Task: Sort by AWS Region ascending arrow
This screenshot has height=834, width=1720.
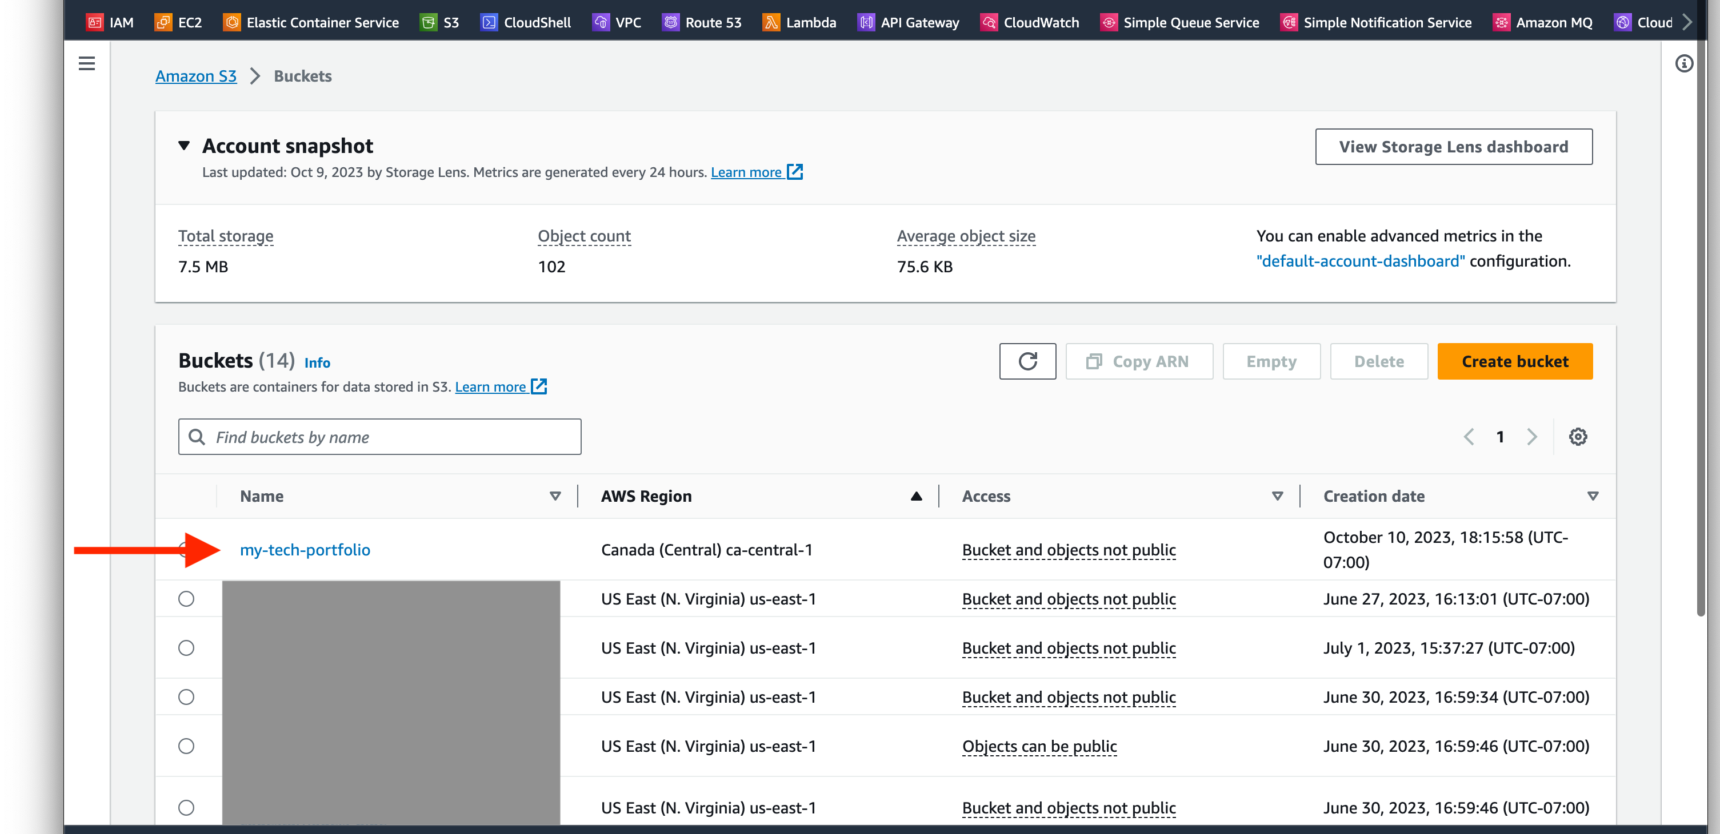Action: click(916, 495)
